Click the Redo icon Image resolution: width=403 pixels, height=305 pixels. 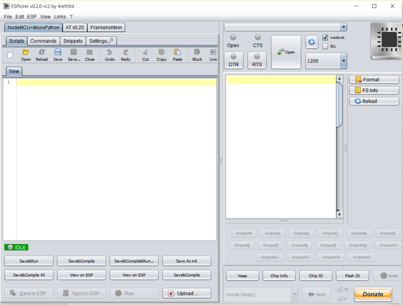(126, 54)
